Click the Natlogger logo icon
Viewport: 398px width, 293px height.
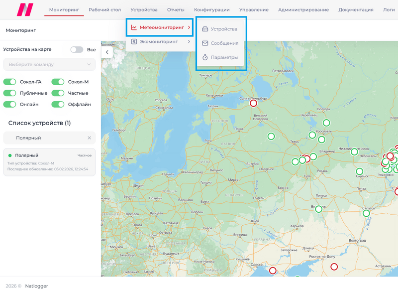click(x=25, y=9)
